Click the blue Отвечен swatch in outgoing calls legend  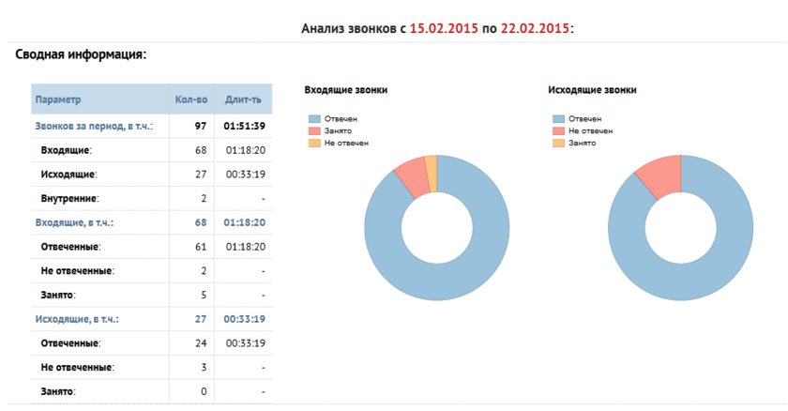point(558,119)
